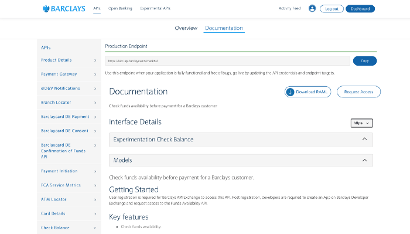Image resolution: width=410 pixels, height=234 pixels.
Task: Collapse the Models section
Action: 364,160
